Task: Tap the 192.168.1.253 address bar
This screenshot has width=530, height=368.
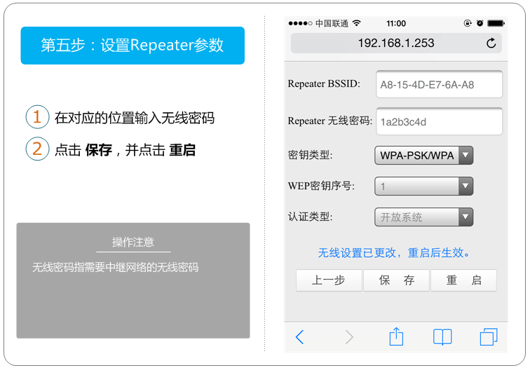Action: tap(396, 43)
